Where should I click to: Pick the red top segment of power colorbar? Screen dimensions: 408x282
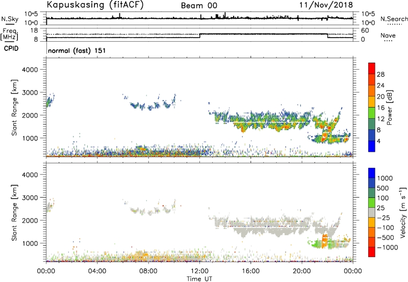pyautogui.click(x=372, y=68)
